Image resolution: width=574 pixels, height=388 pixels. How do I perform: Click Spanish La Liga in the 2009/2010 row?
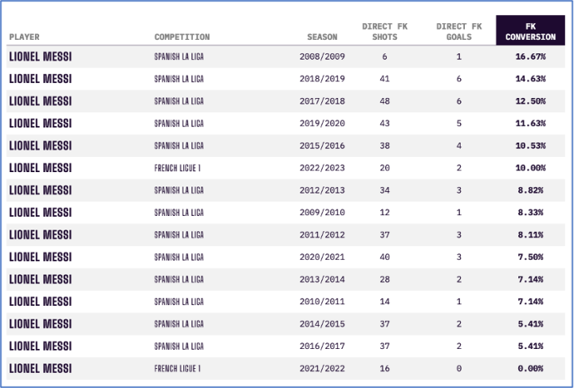point(179,213)
